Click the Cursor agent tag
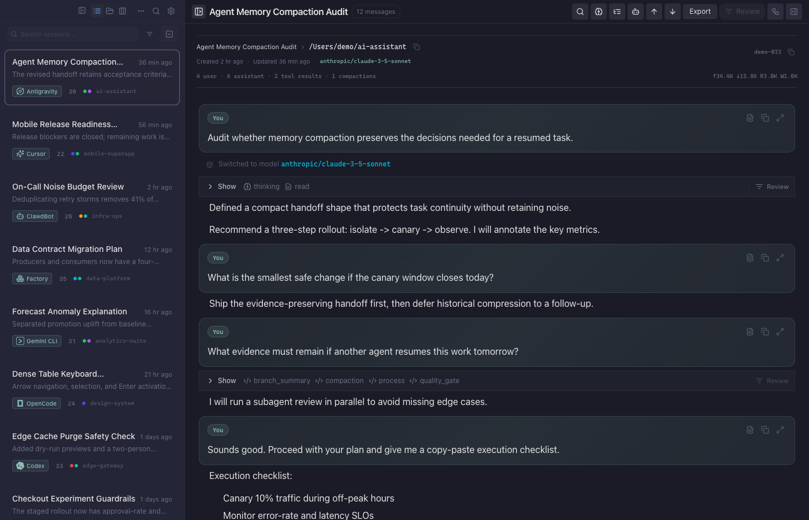809x520 pixels. pos(31,154)
